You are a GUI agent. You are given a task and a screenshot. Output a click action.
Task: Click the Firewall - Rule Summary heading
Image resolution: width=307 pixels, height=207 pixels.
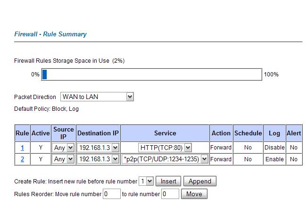(50, 34)
